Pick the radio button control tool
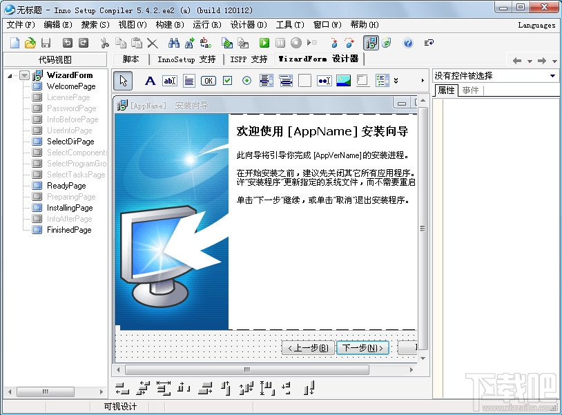The height and width of the screenshot is (415, 562). [x=246, y=81]
